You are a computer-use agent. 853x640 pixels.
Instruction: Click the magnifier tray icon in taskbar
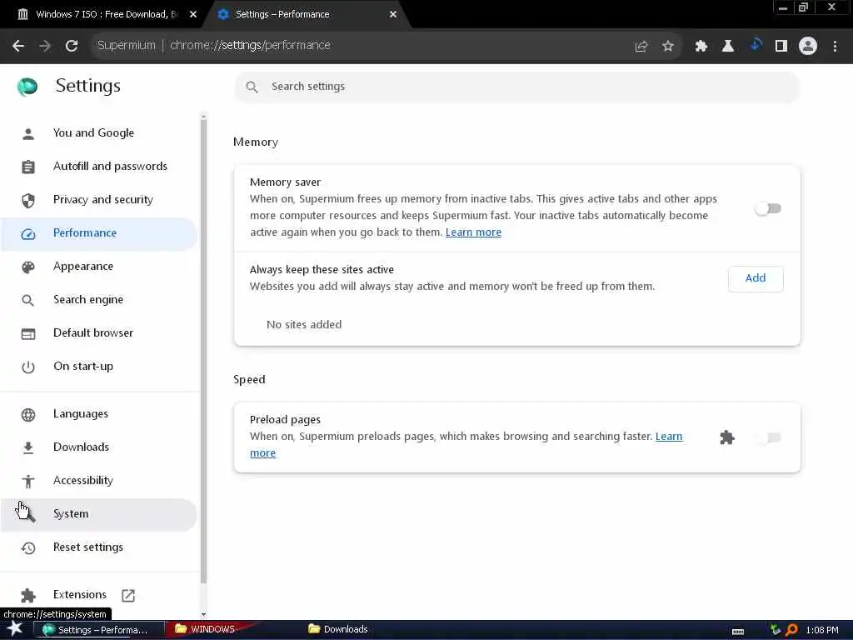click(792, 630)
